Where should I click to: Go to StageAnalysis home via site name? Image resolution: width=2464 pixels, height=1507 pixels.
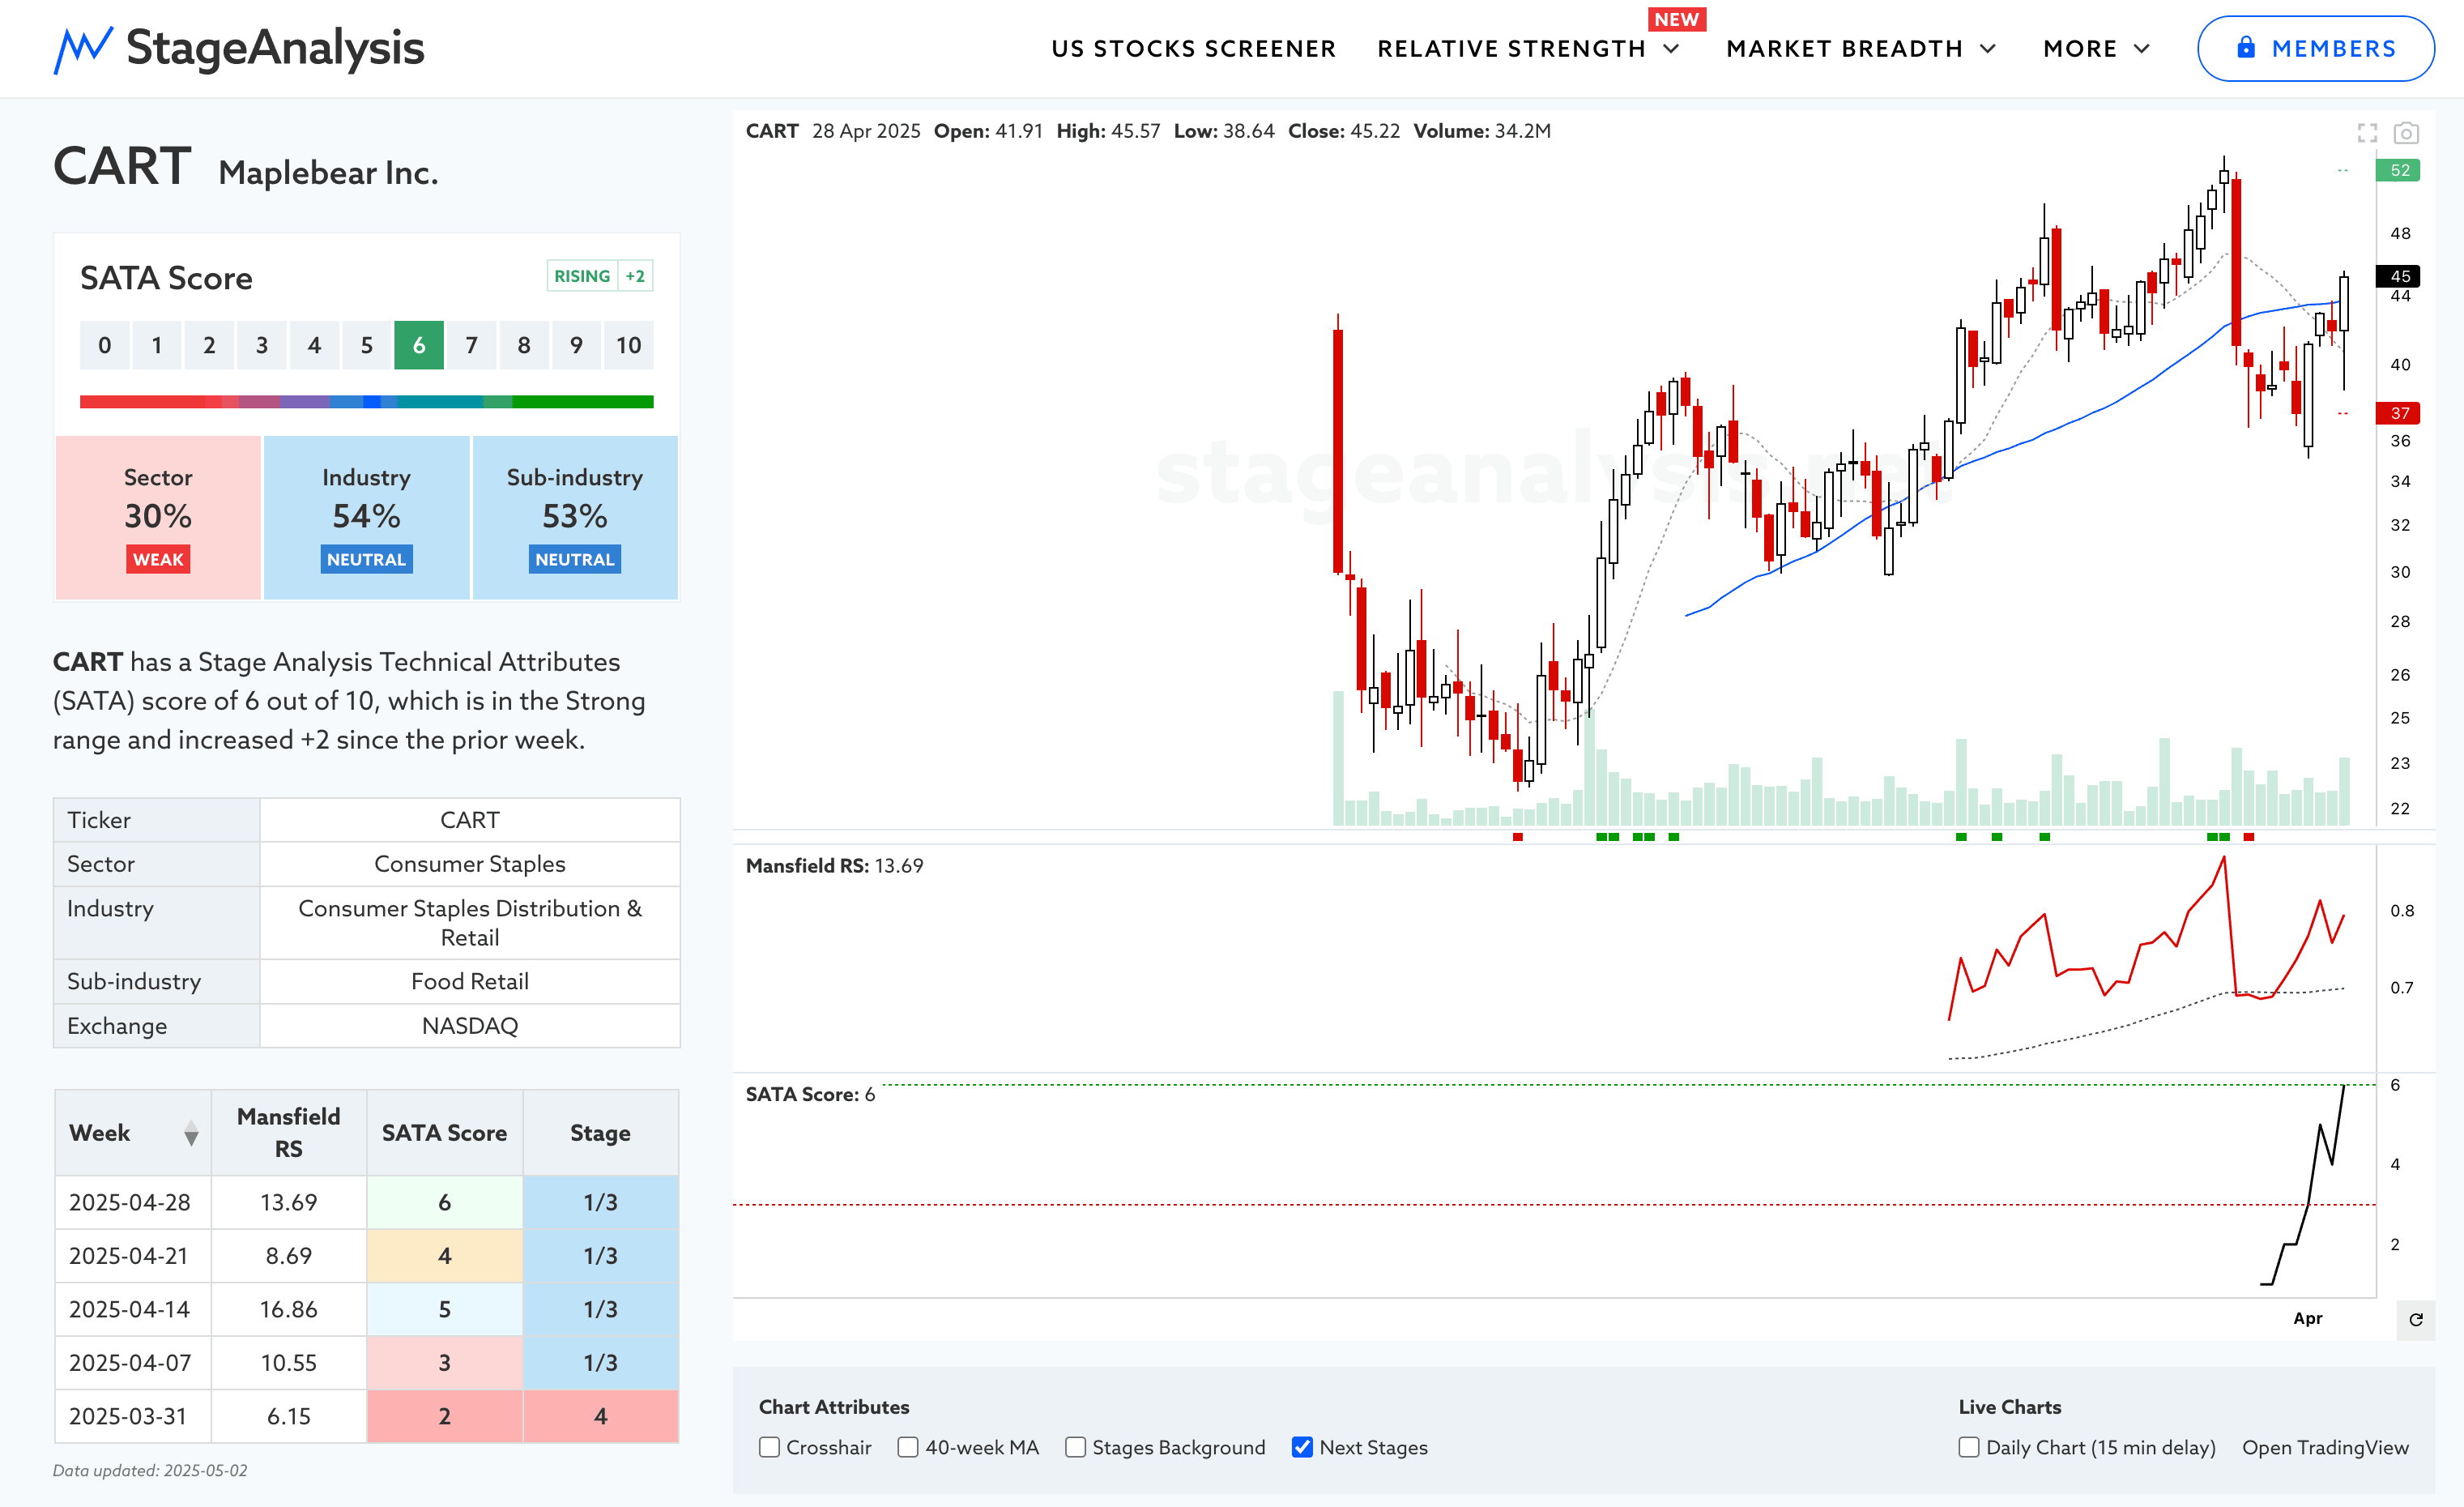pos(275,48)
